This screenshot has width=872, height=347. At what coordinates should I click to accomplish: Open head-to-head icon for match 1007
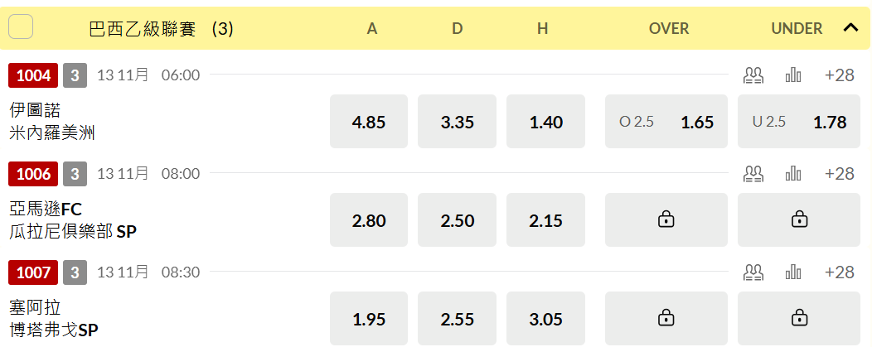753,272
